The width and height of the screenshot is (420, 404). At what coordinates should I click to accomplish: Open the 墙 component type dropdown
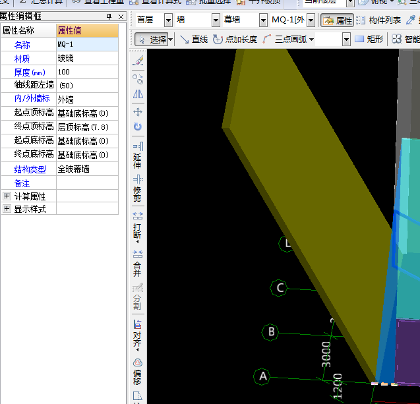pyautogui.click(x=216, y=20)
